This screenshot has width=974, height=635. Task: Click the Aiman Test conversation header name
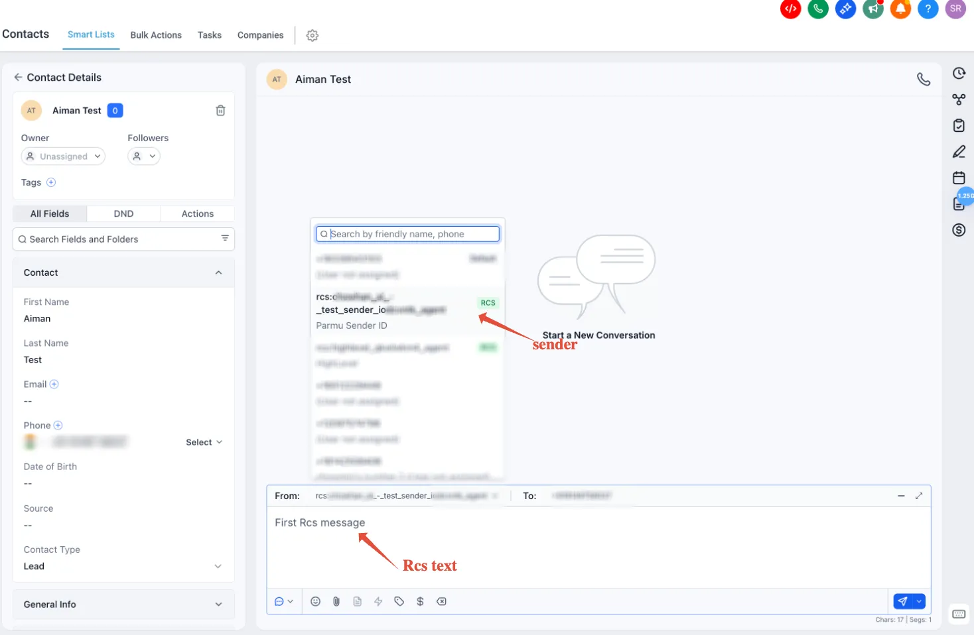pyautogui.click(x=323, y=80)
